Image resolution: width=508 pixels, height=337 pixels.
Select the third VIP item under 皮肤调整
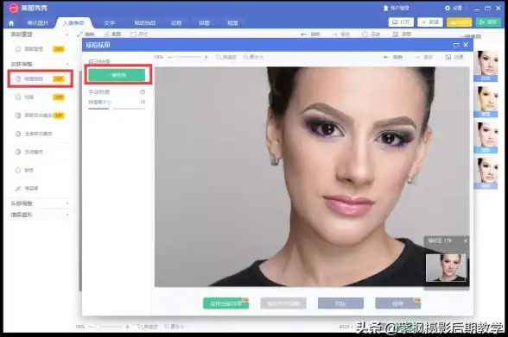(40, 115)
